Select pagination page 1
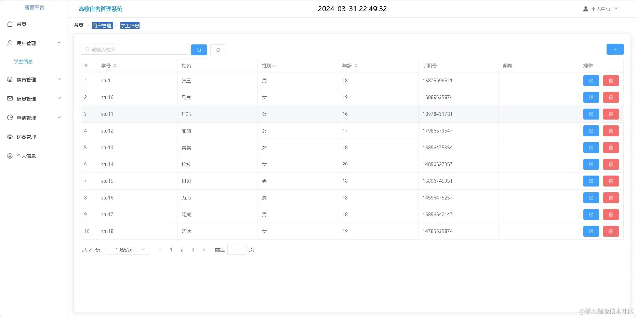This screenshot has width=636, height=317. tap(171, 250)
